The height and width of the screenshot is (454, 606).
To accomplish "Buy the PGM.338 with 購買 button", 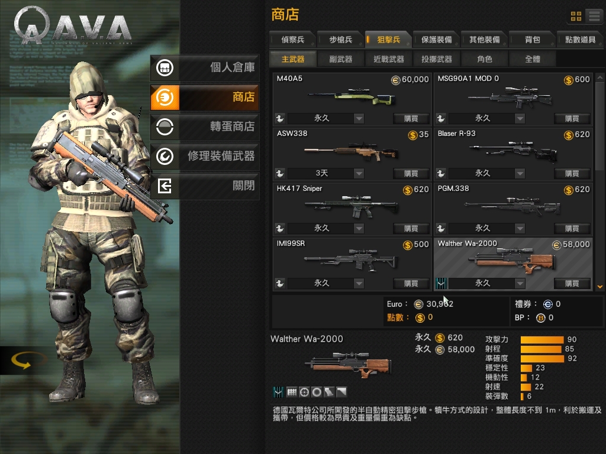I will (572, 229).
